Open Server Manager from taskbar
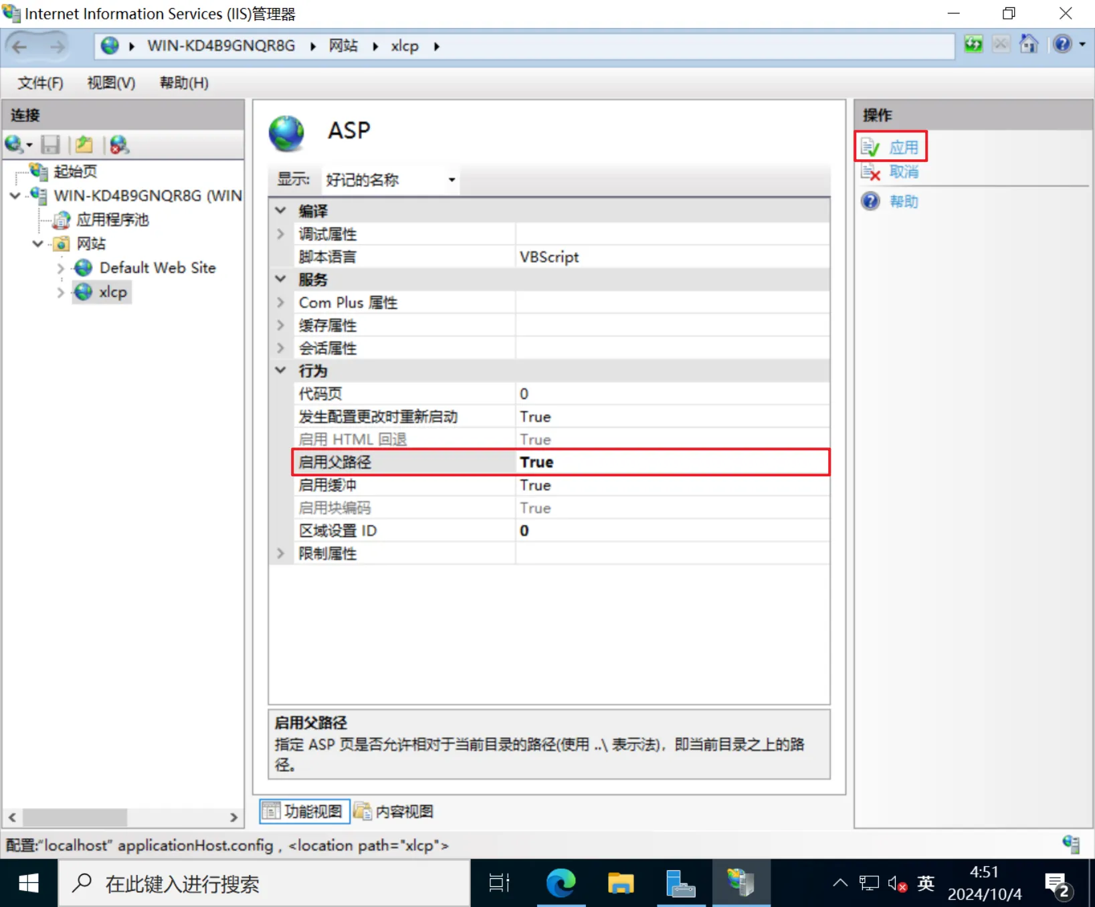The width and height of the screenshot is (1095, 907). [680, 884]
